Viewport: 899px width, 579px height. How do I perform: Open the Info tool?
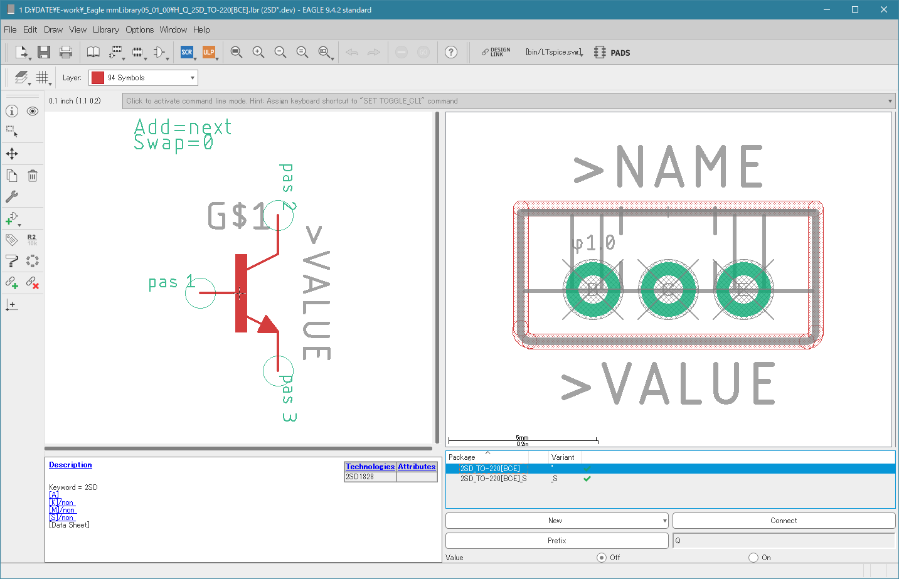12,111
